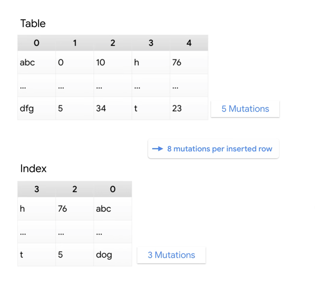Click the "3 Mutations" button
Screen dimensions: 315x289
point(171,255)
